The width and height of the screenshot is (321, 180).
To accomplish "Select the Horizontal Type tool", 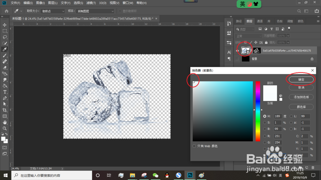I will (4, 92).
